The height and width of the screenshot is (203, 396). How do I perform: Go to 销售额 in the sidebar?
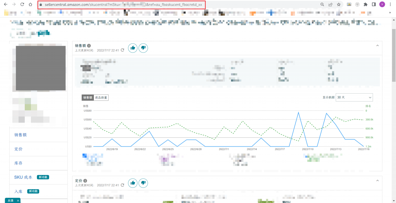click(21, 135)
